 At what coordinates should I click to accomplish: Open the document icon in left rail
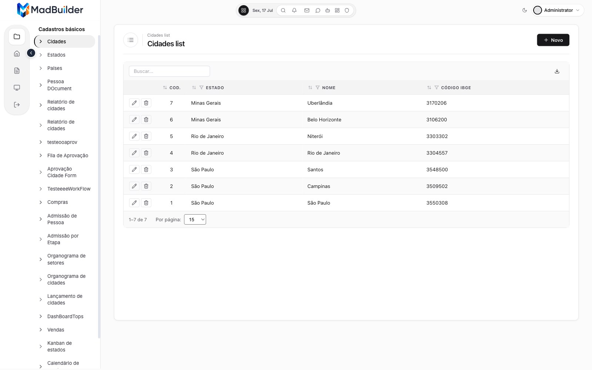[x=17, y=71]
